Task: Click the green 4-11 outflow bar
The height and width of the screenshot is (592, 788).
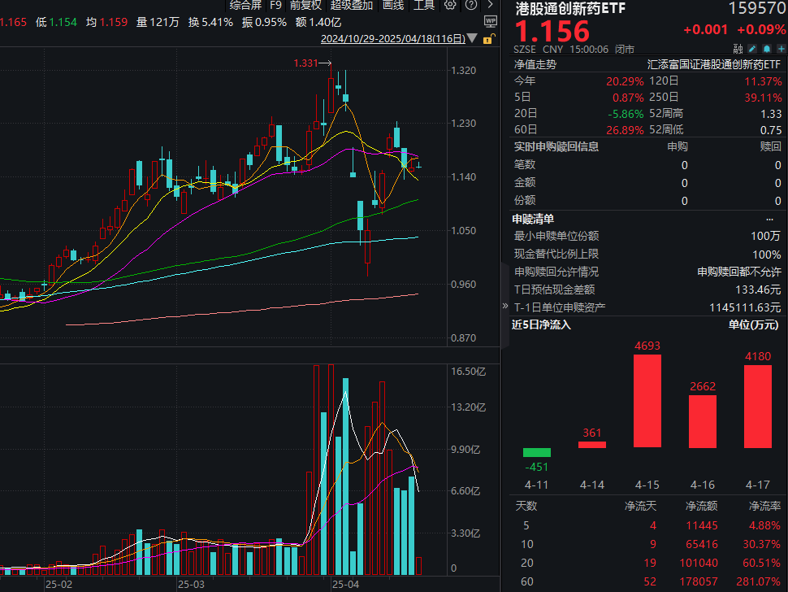Action: coord(537,452)
